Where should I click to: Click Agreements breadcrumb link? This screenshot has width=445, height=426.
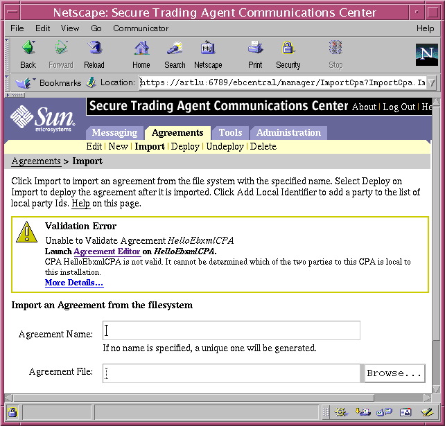tap(36, 161)
